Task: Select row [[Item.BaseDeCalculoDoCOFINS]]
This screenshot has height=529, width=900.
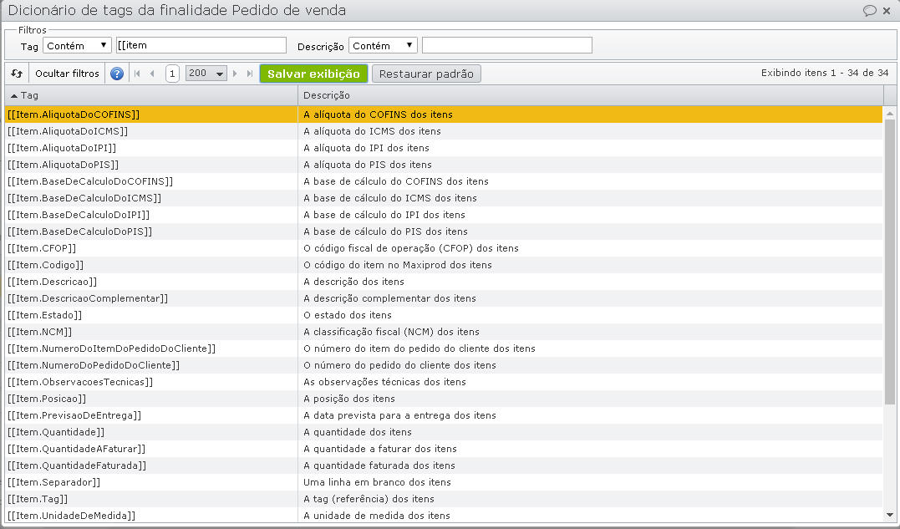Action: [x=444, y=181]
